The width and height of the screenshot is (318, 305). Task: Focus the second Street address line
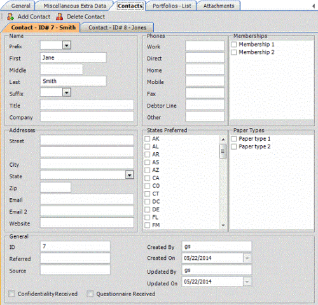coord(87,152)
